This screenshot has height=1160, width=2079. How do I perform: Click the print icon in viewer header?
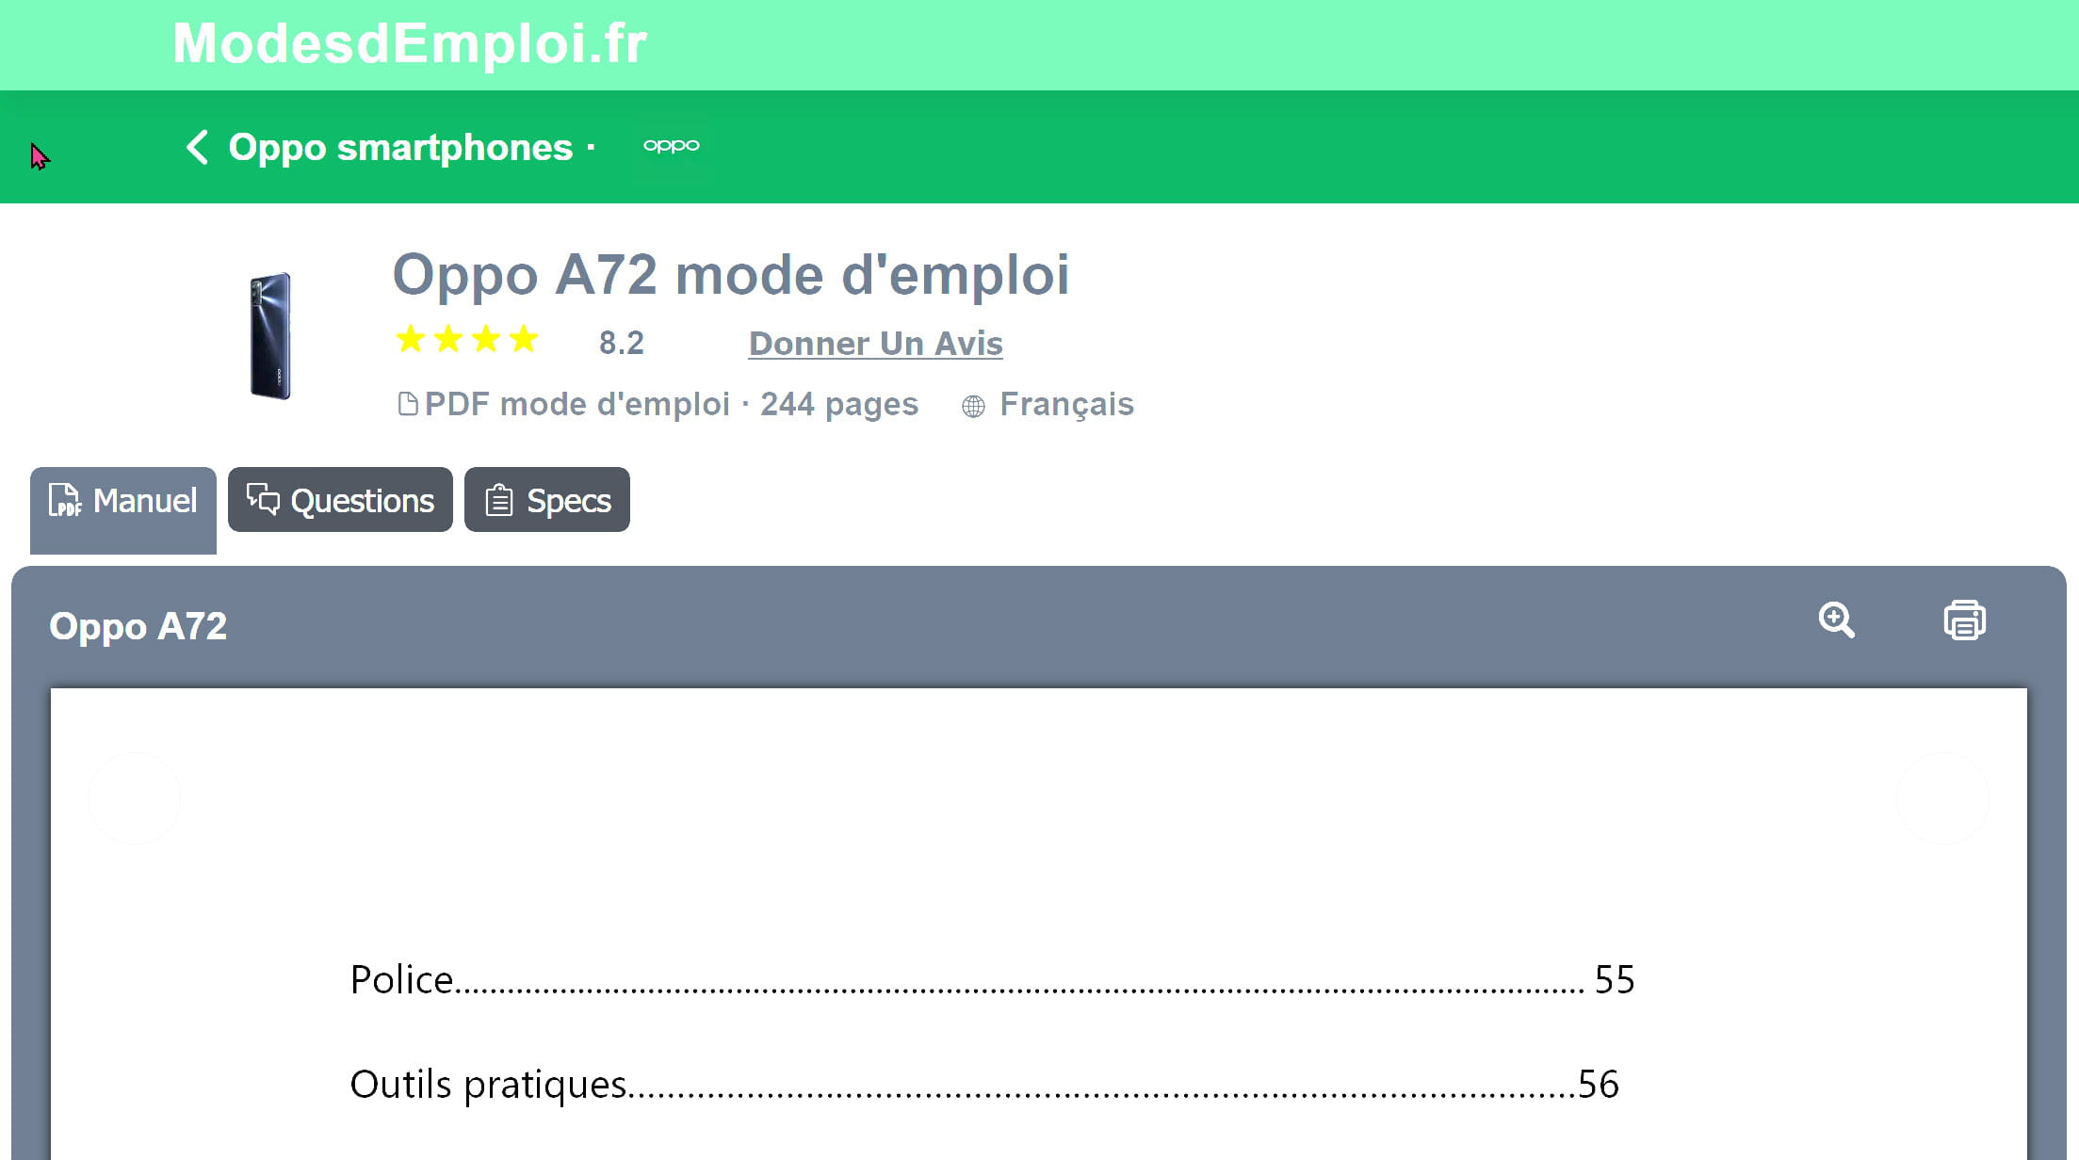(x=1964, y=620)
